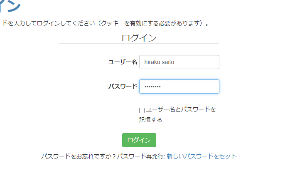
Task: Click the パスワード再発行: text
Action: [141, 156]
